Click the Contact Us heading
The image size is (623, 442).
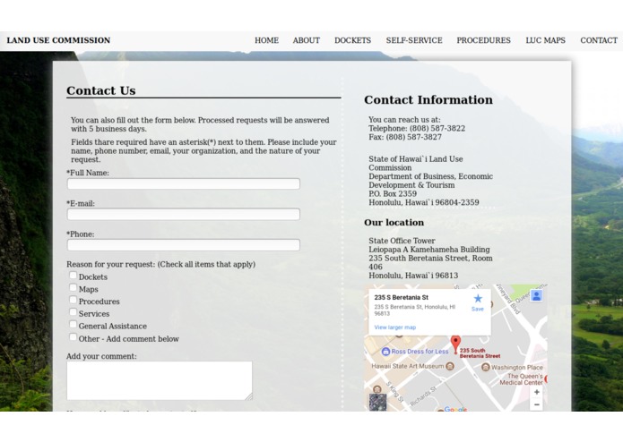coord(101,90)
